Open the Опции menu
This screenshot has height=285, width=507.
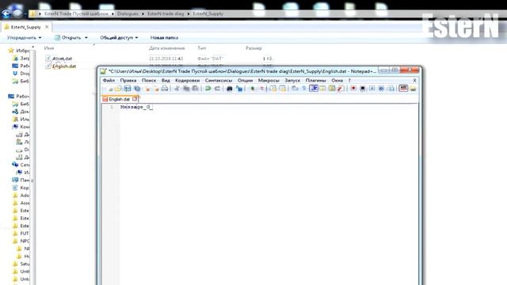pos(245,80)
